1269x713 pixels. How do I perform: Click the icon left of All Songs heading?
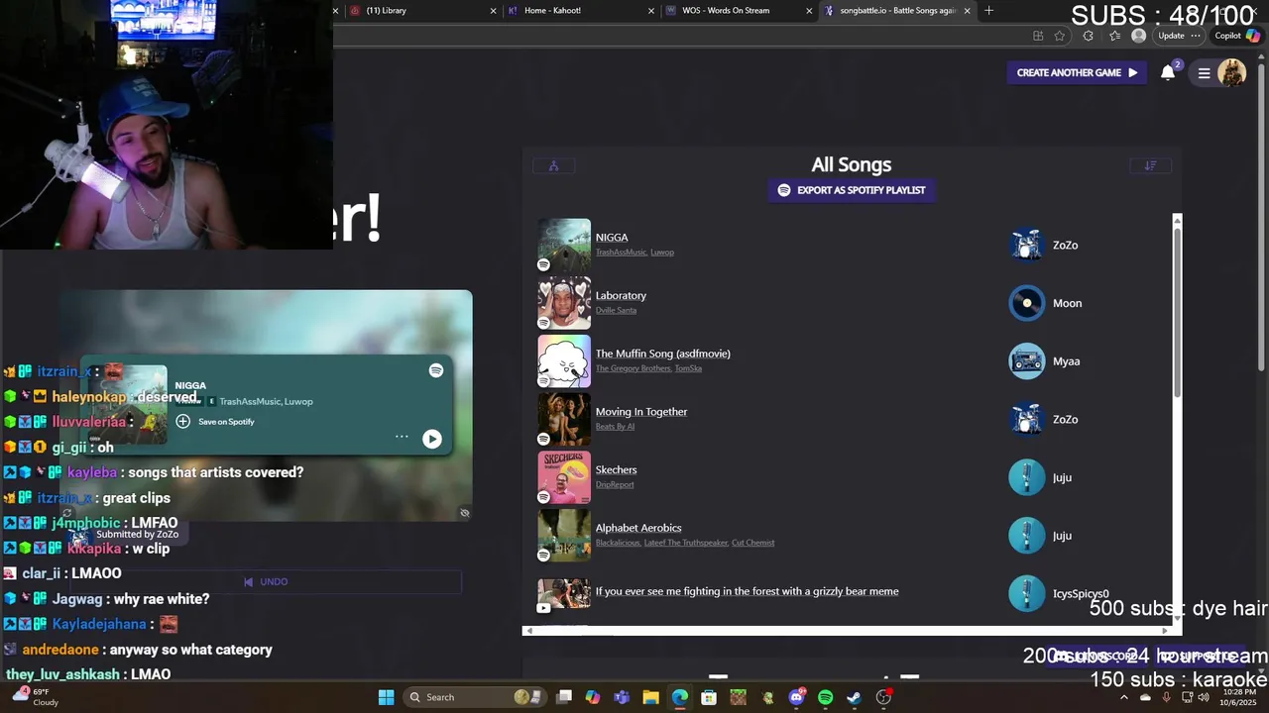pos(553,165)
